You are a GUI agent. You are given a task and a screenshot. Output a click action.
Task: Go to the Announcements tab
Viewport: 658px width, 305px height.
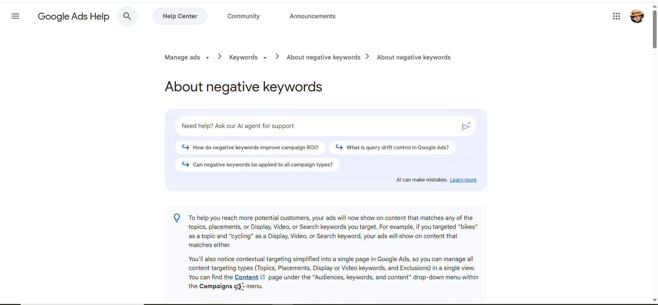[x=313, y=16]
